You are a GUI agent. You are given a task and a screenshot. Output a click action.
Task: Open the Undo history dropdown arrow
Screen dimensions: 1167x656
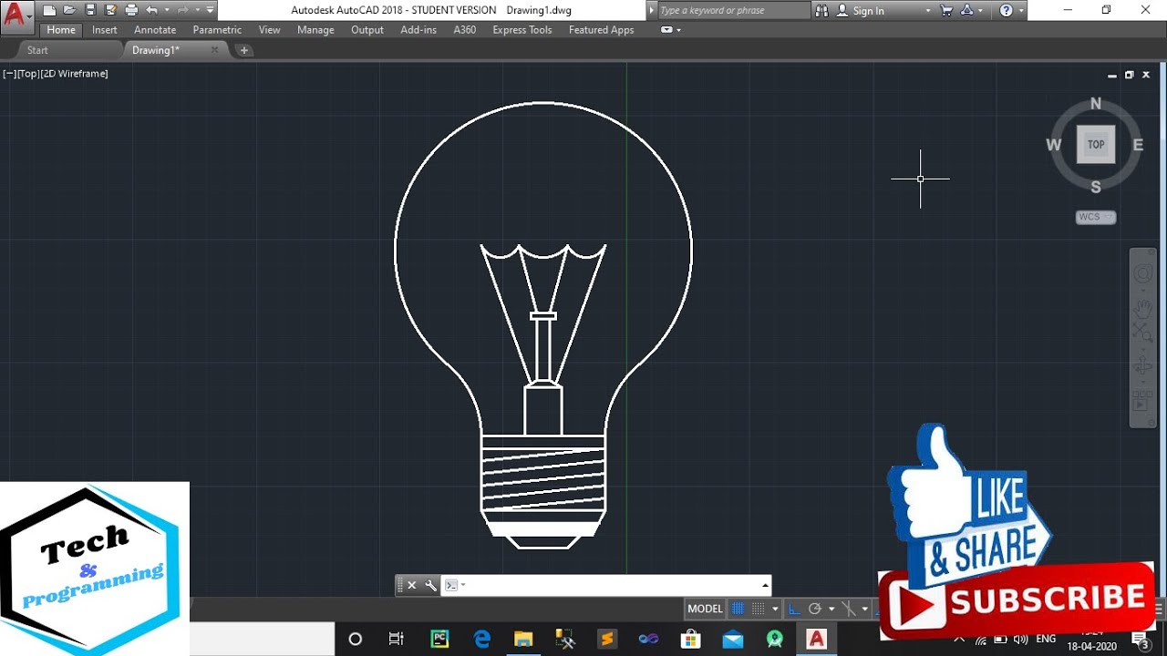pyautogui.click(x=167, y=11)
